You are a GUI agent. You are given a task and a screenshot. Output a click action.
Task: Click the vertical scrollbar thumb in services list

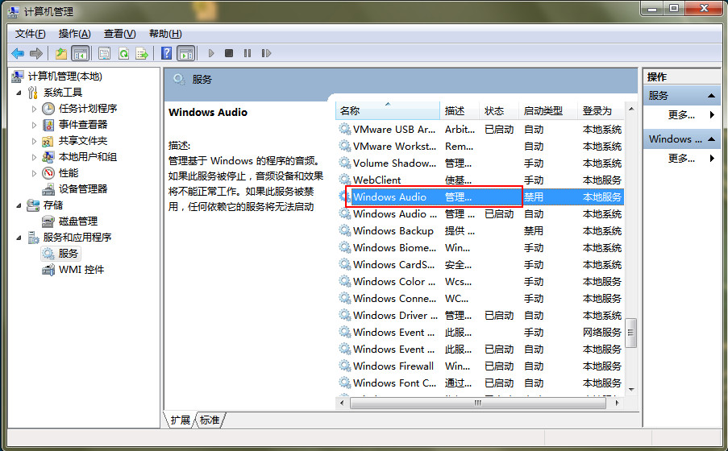630,333
